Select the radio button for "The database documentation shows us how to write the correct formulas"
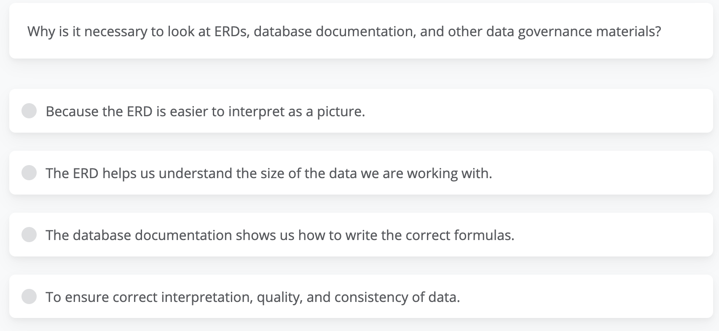 29,234
